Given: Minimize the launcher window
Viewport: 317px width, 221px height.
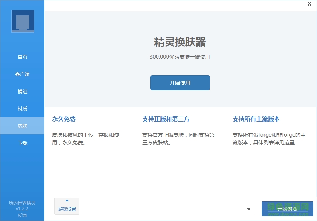Looking at the screenshot, I should point(294,4).
